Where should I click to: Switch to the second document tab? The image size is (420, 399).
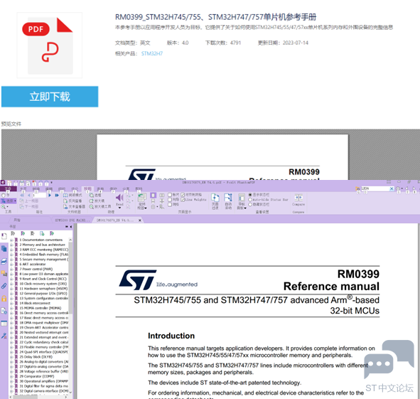(72, 220)
